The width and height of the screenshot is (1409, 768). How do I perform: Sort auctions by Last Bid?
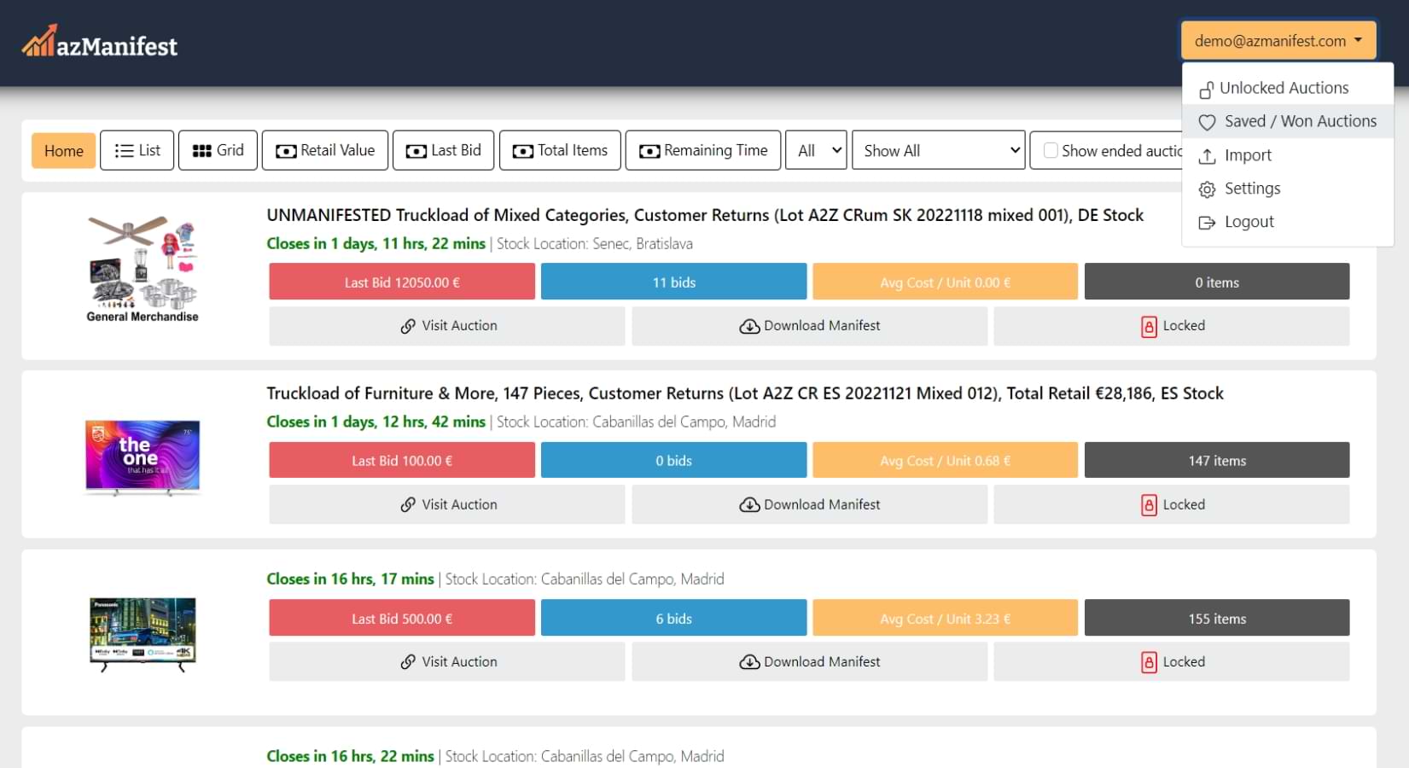click(443, 150)
